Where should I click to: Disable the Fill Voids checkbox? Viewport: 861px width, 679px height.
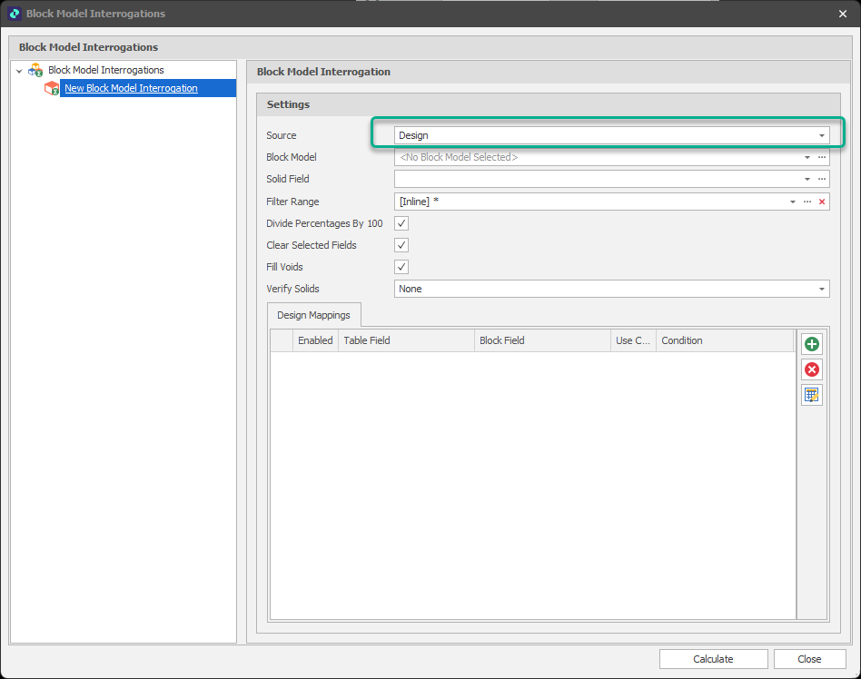coord(401,267)
